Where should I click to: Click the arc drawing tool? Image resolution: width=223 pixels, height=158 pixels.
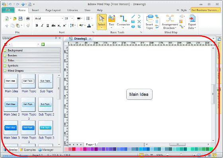[x=139, y=17]
